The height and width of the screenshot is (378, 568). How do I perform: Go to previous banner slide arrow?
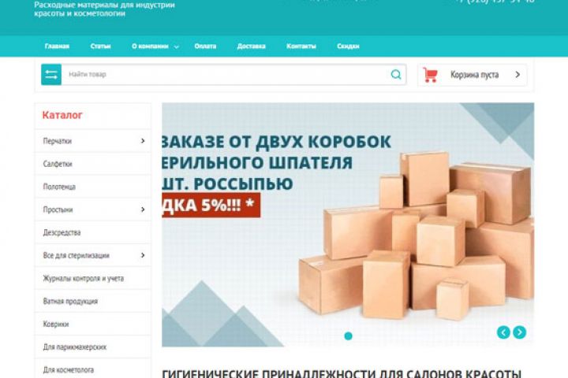coord(503,332)
